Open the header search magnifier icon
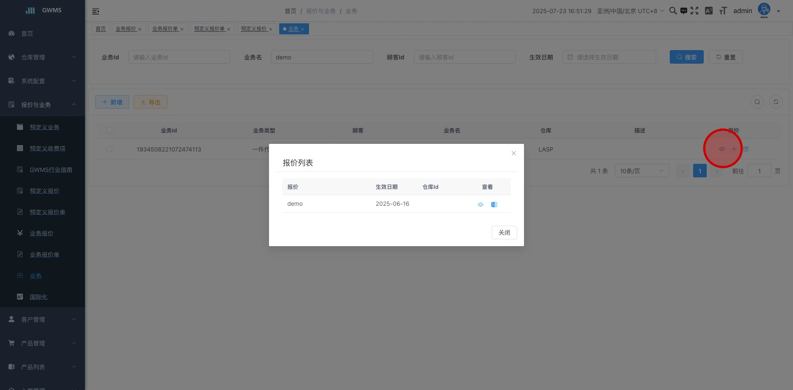Image resolution: width=793 pixels, height=390 pixels. pyautogui.click(x=673, y=11)
